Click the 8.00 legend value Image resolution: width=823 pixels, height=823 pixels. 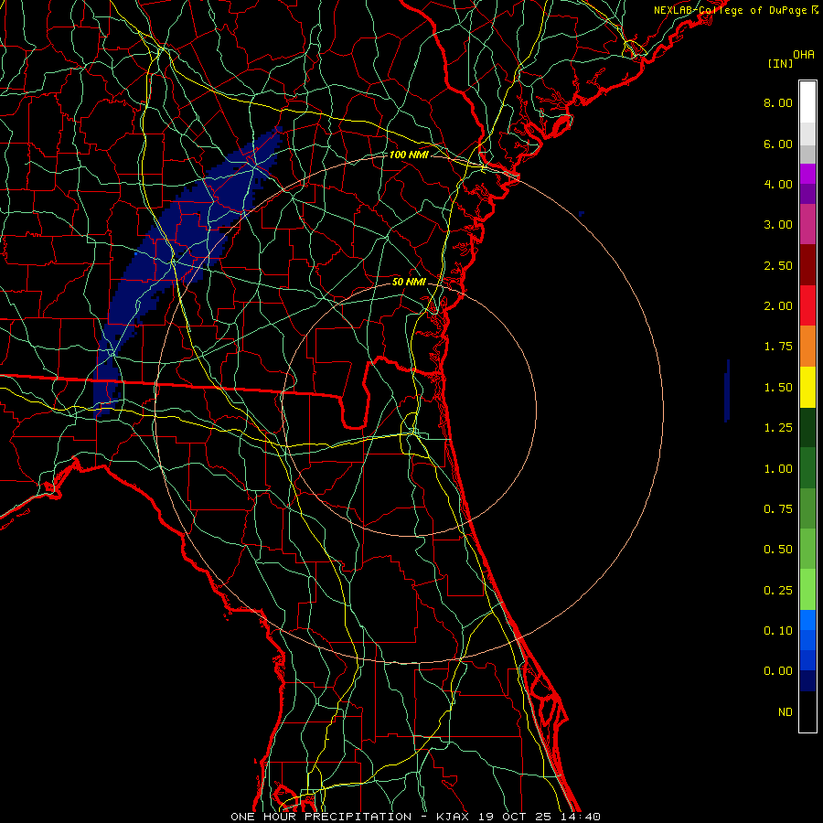click(778, 102)
